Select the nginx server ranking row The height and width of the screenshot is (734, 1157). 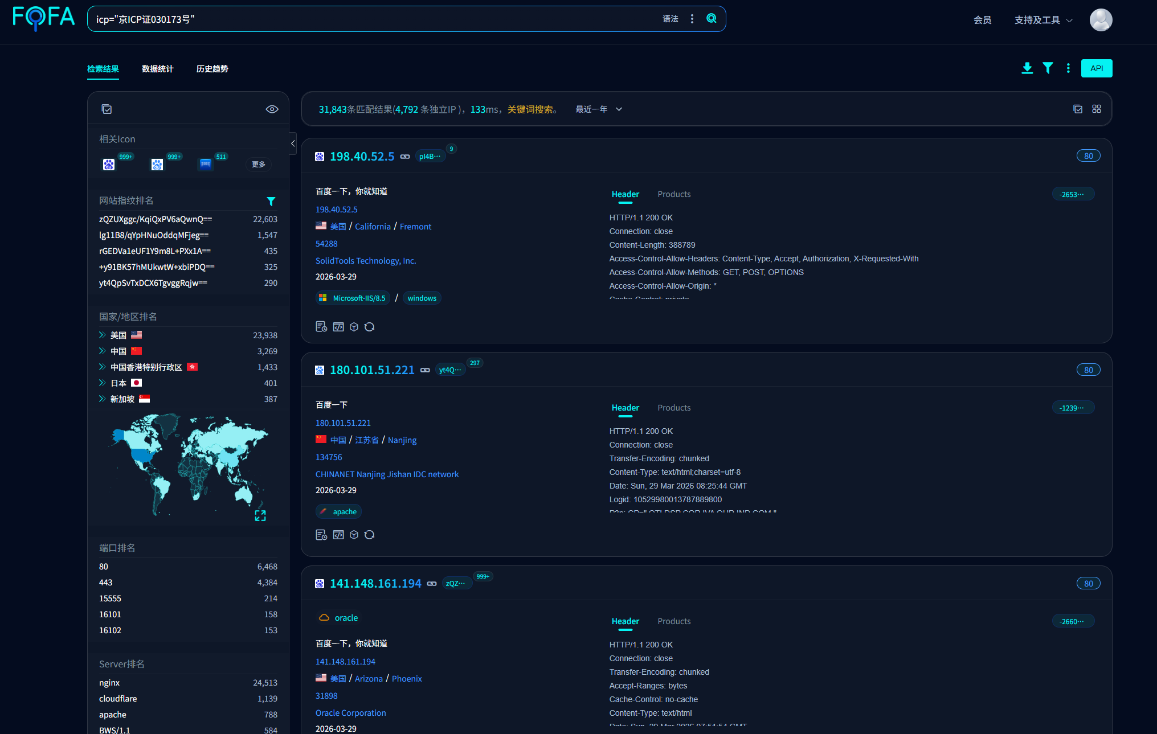tap(188, 683)
